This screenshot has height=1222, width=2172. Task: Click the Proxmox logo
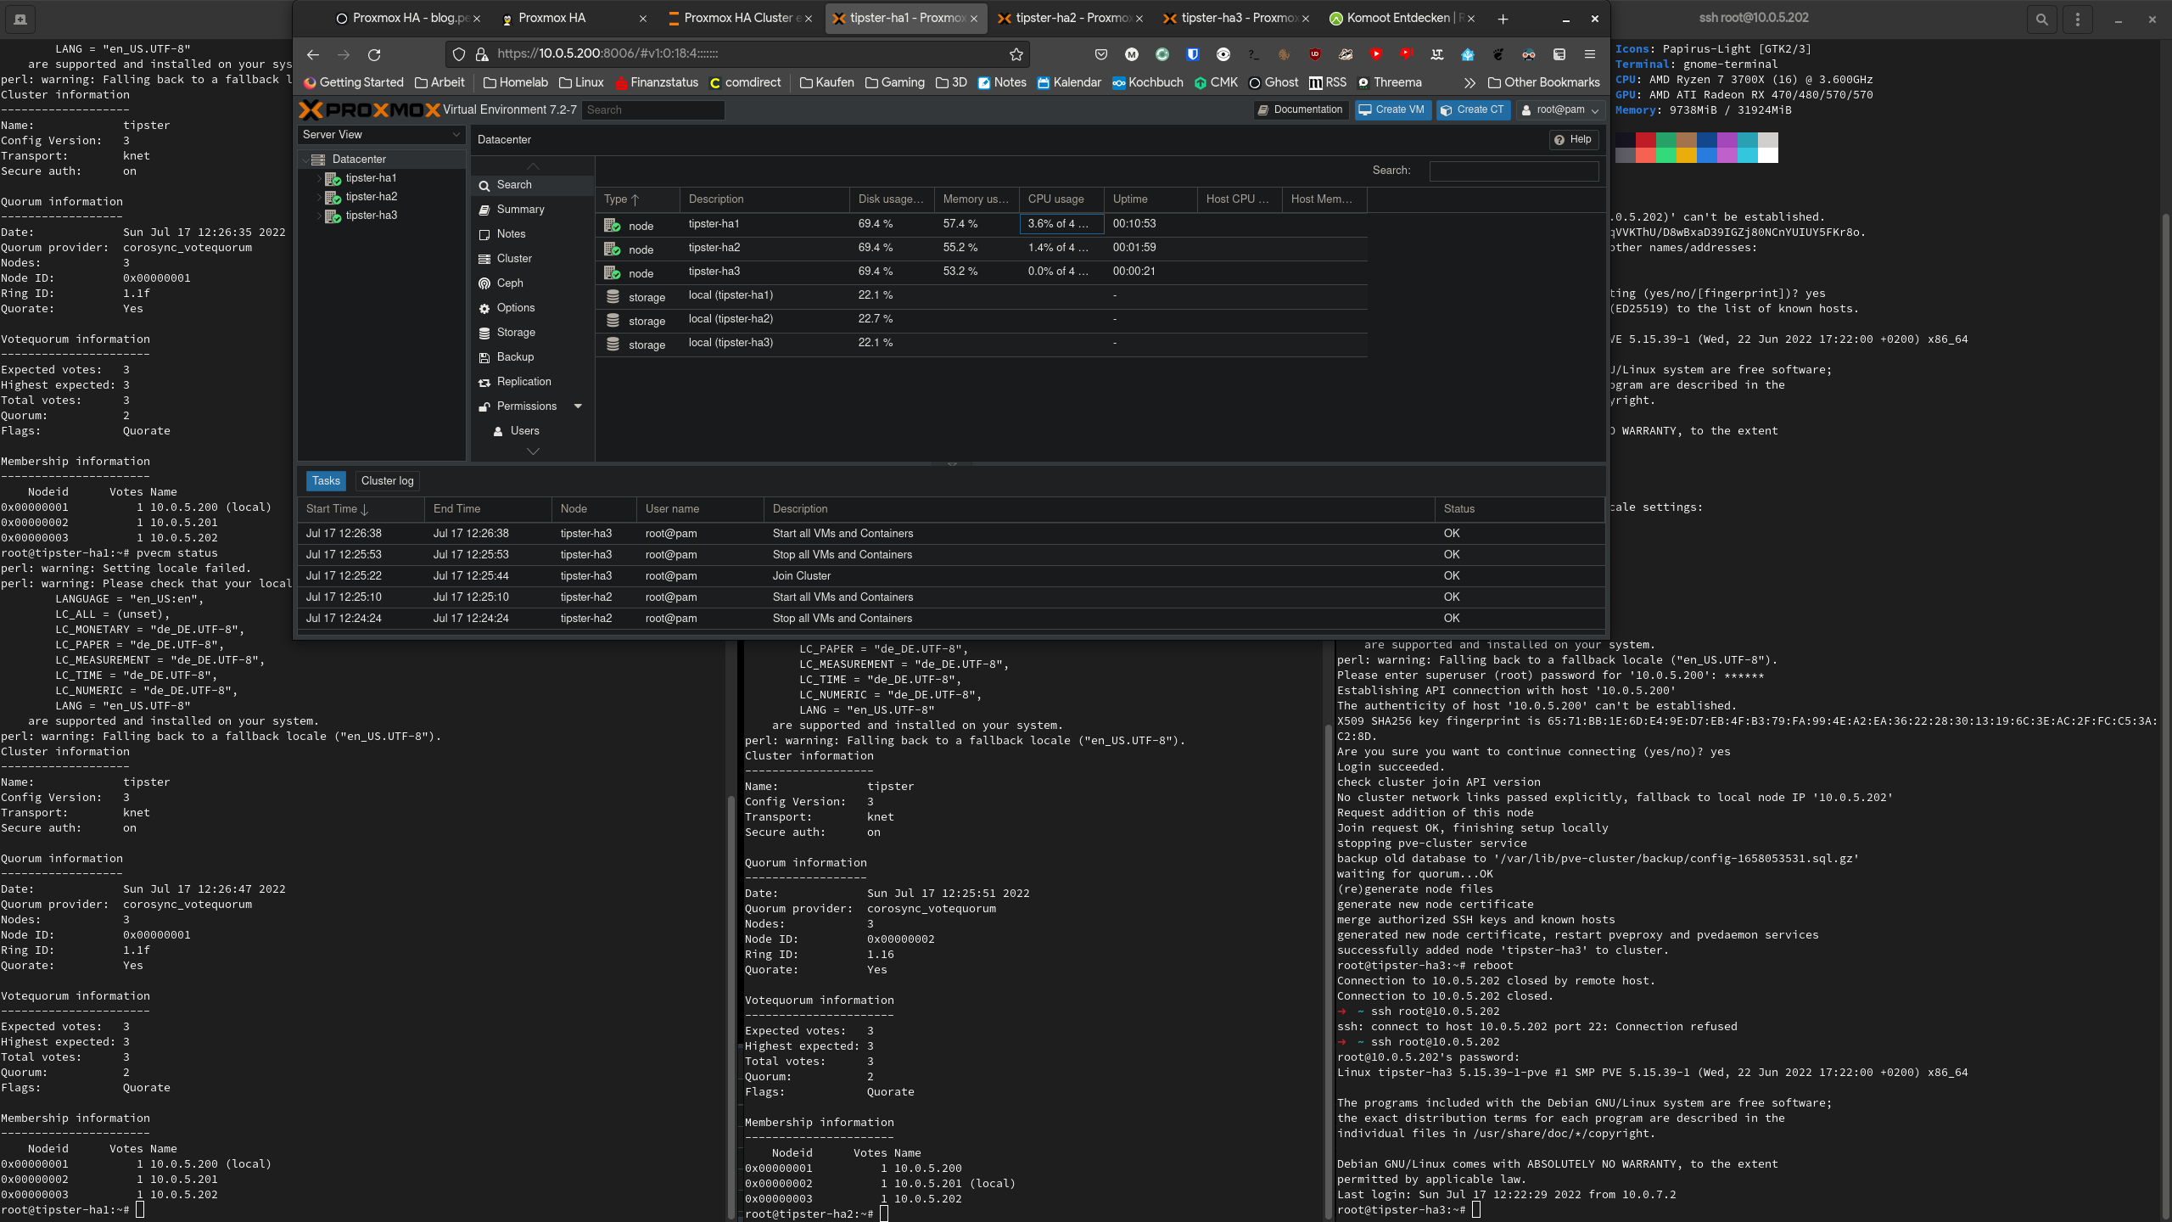370,109
